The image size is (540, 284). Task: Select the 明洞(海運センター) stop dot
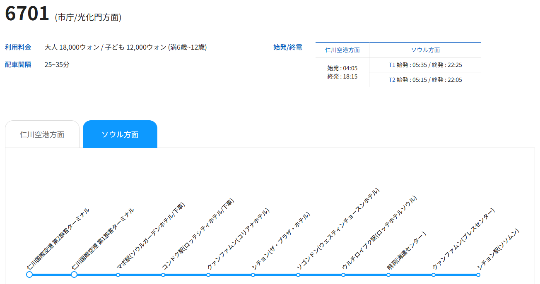[388, 275]
